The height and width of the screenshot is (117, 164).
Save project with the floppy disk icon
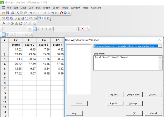(x=8, y=13)
